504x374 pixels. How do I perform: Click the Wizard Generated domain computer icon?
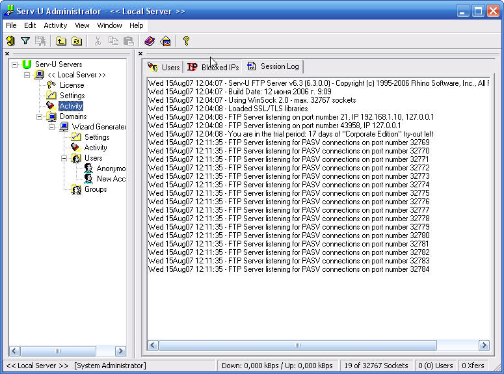pyautogui.click(x=64, y=127)
